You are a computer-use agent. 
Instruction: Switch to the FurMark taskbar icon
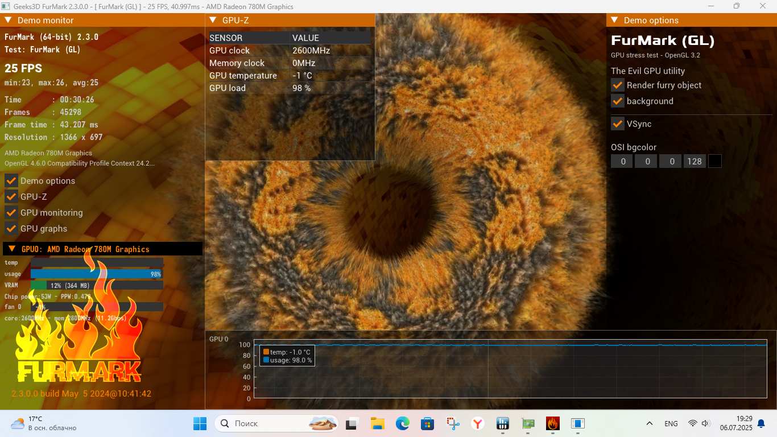point(553,423)
